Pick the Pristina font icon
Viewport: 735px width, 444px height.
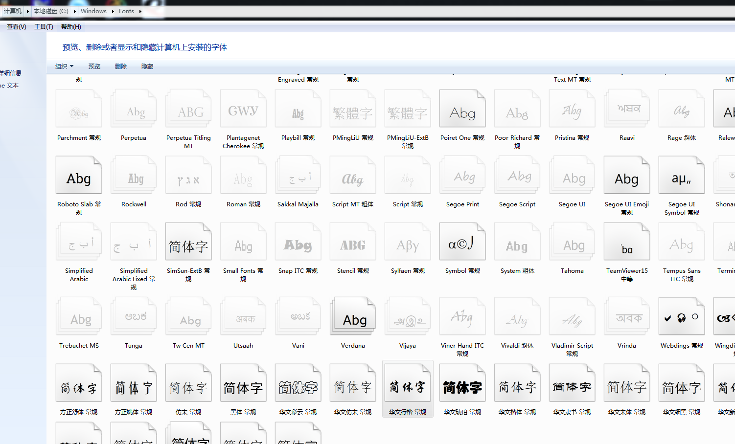[572, 109]
